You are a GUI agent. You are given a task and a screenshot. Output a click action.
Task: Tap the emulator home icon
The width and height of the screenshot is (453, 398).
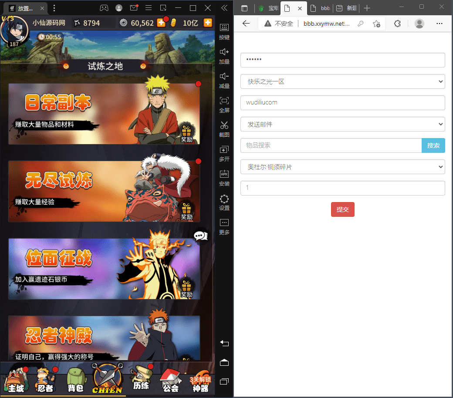coord(224,362)
